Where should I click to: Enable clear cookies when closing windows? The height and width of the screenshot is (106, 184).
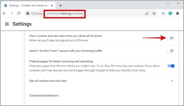pos(170,38)
